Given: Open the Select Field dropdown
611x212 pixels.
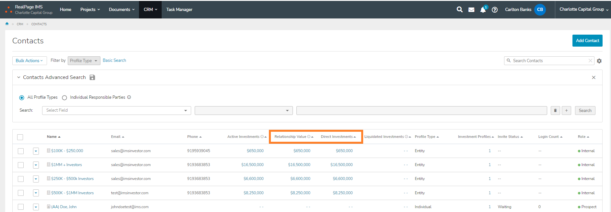Looking at the screenshot, I should pyautogui.click(x=116, y=110).
